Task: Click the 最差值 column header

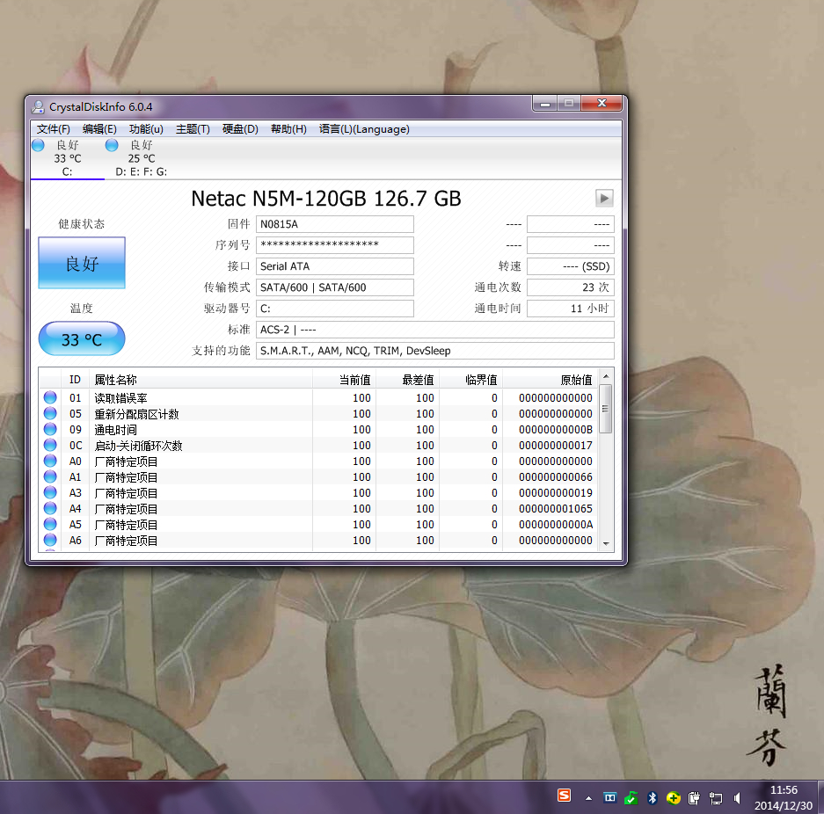Action: point(408,380)
